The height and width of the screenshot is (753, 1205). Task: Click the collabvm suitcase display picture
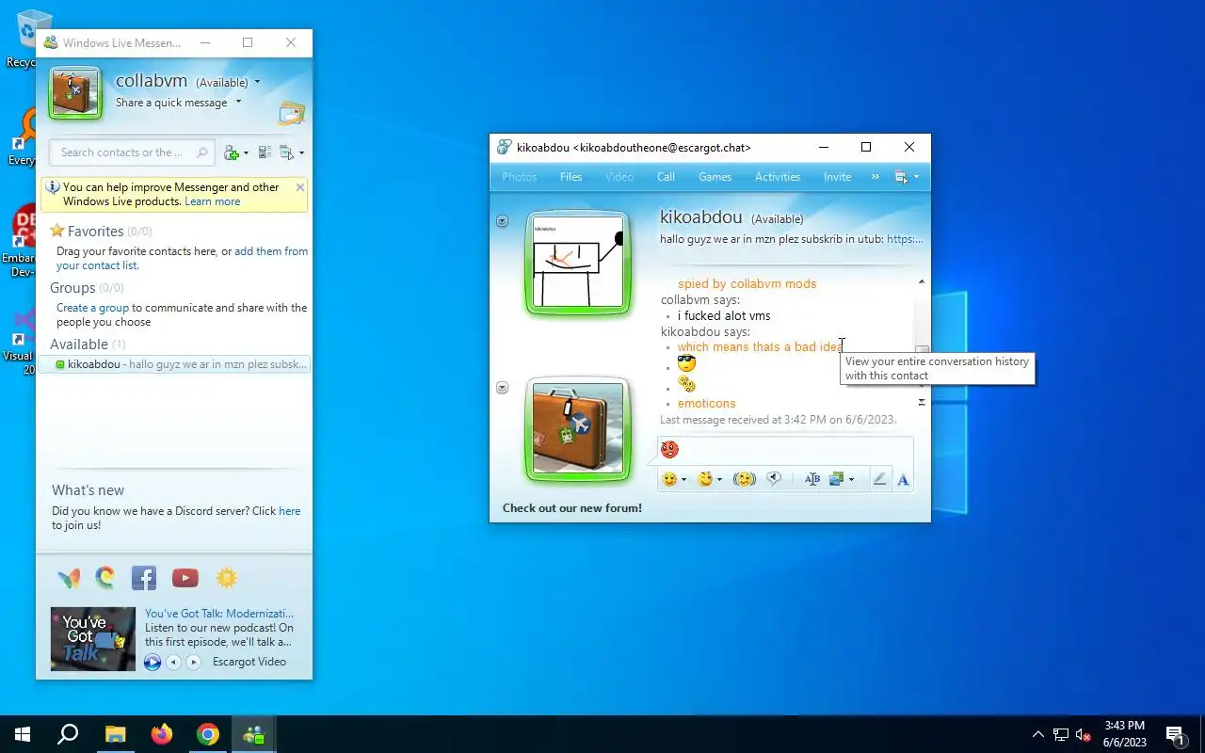click(75, 93)
